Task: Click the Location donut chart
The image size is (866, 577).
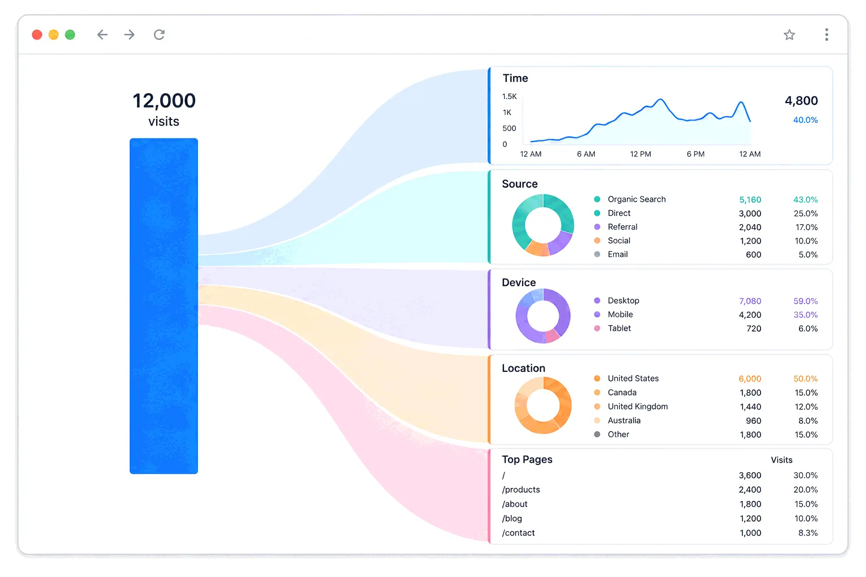Action: [543, 405]
